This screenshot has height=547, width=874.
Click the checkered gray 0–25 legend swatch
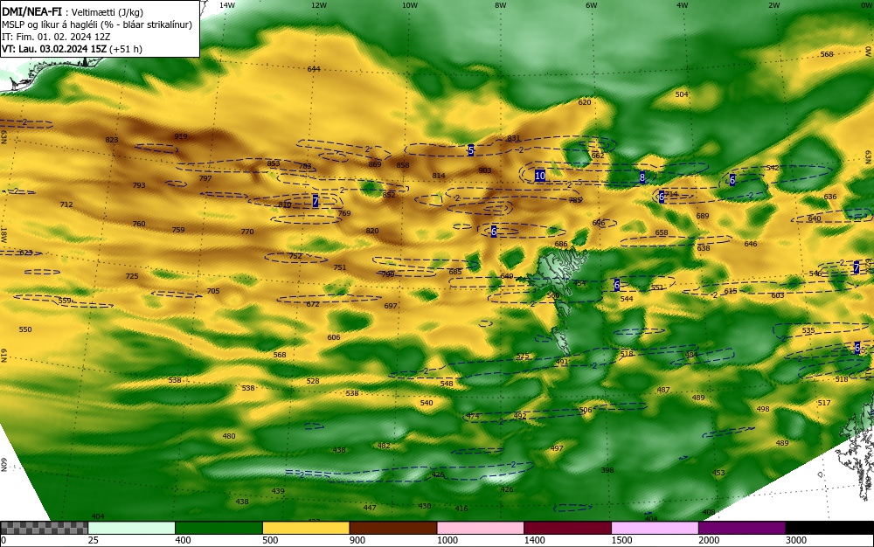(x=44, y=528)
